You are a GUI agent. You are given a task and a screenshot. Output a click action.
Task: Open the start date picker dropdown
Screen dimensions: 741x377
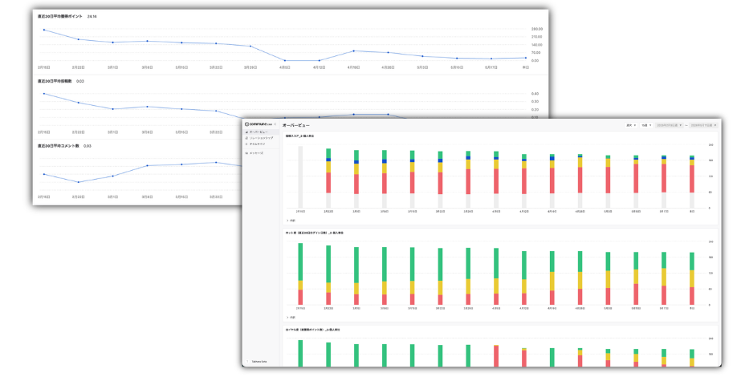(x=669, y=125)
